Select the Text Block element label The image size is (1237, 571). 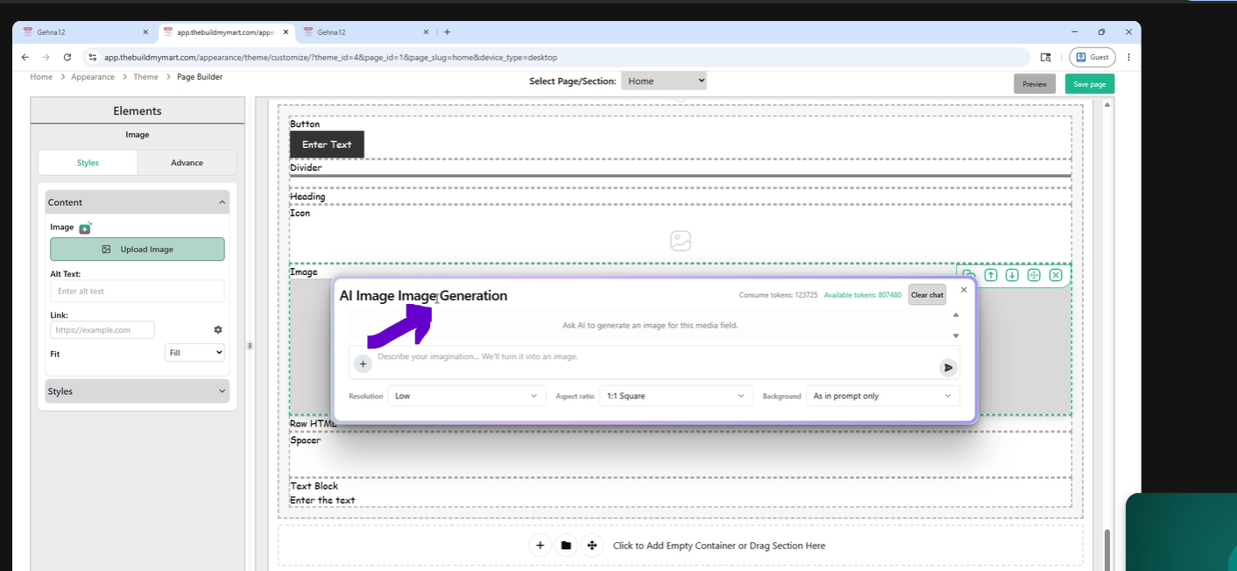tap(314, 486)
